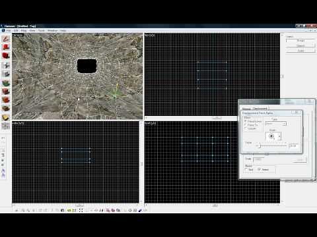Image resolution: width=317 pixels, height=237 pixels.
Task: Click the Solids select button
Action: pos(300,51)
